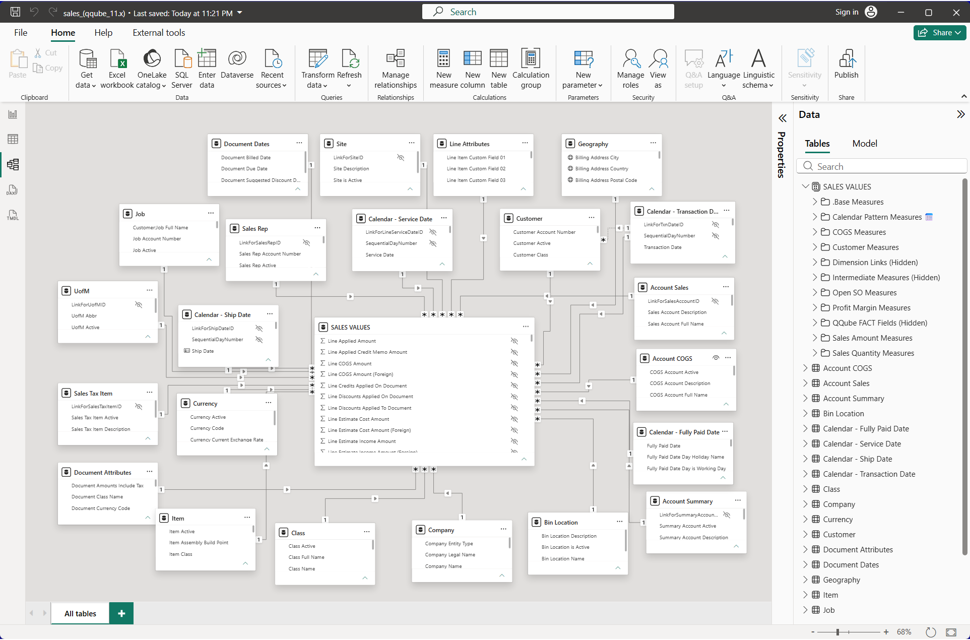Viewport: 970px width, 640px height.
Task: Expand the Customer Measures folder
Action: click(x=815, y=247)
